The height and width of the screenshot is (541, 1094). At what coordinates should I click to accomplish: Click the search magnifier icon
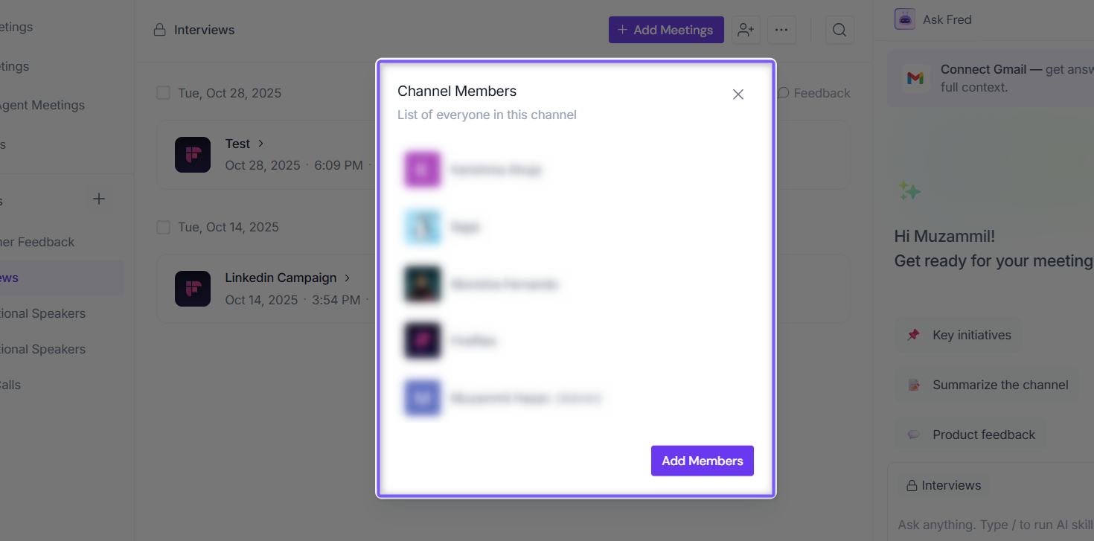coord(839,30)
